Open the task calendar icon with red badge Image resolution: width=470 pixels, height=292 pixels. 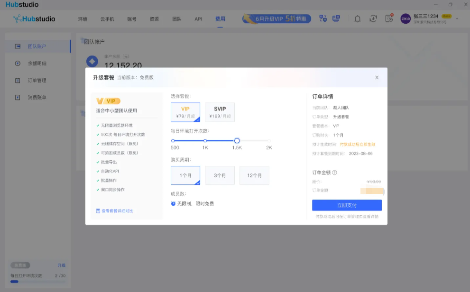389,18
